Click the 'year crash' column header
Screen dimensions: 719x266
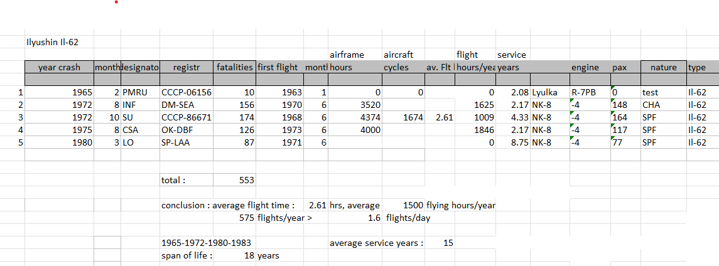(x=59, y=67)
